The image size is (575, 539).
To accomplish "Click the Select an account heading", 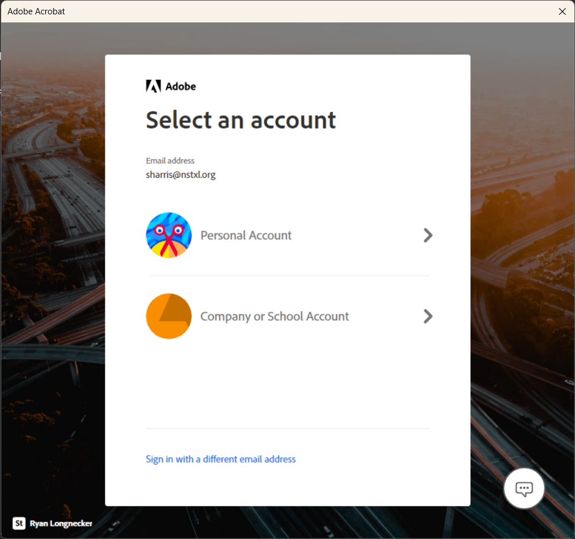I will click(x=241, y=120).
